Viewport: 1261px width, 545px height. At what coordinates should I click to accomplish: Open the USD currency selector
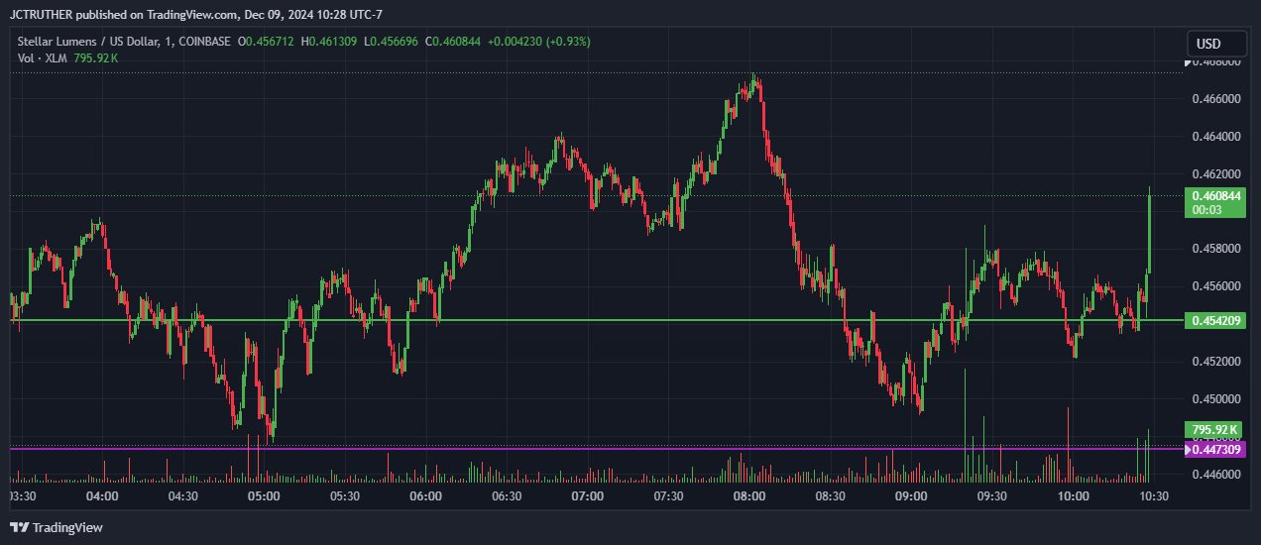1216,44
